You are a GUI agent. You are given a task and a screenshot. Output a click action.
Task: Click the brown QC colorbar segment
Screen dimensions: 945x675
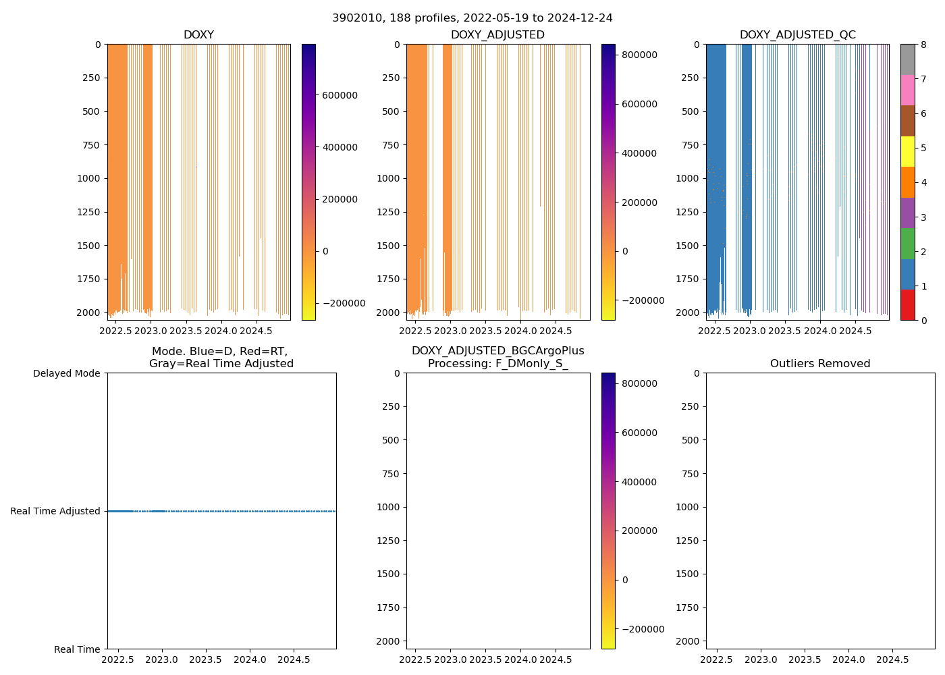click(x=907, y=121)
